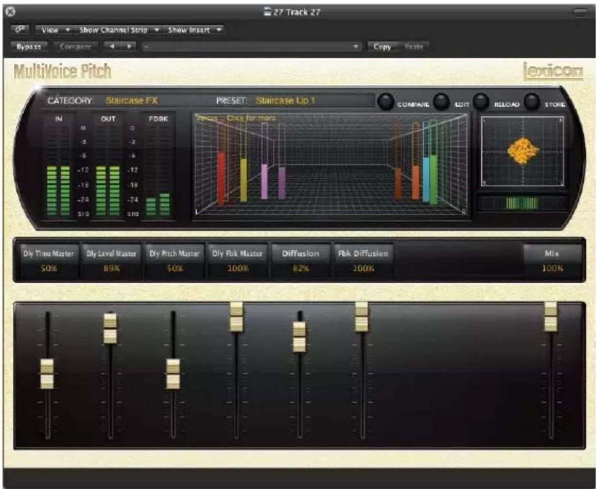The image size is (596, 489).
Task: Click 'Voices - Click for more' text
Action: click(236, 118)
